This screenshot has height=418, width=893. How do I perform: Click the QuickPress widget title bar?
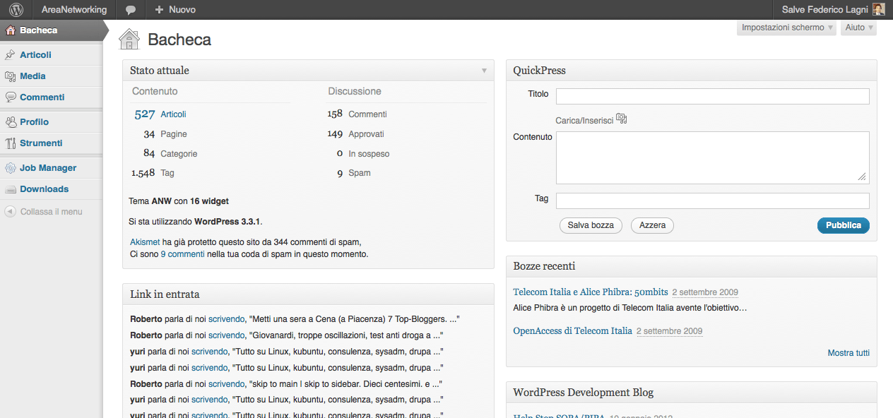(x=692, y=71)
